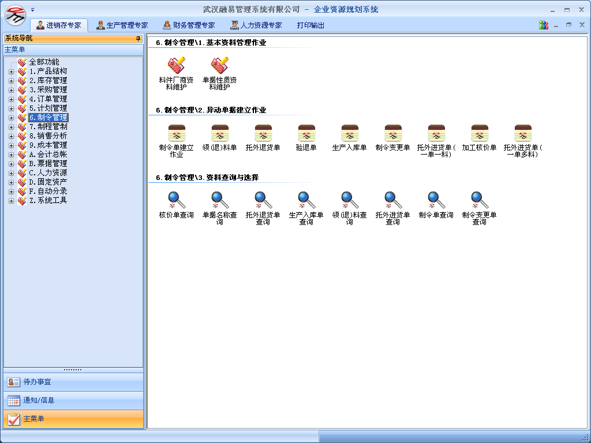The image size is (591, 443).
Task: Open 加工核价单 icon
Action: pos(479,134)
